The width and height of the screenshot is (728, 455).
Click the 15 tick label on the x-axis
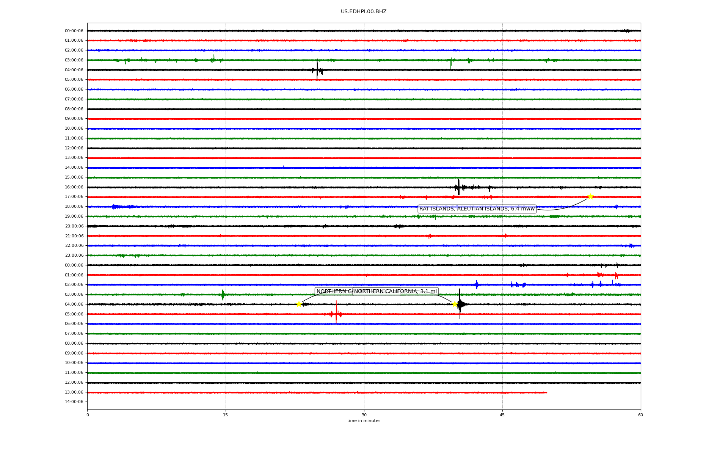pyautogui.click(x=226, y=415)
